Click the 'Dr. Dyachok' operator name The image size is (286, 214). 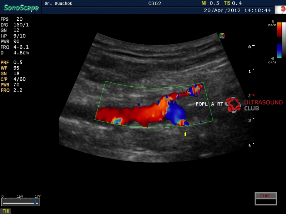[58, 3]
